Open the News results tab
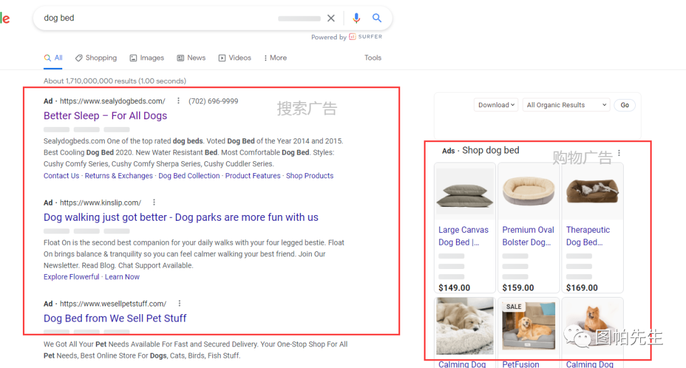686x368 pixels. pyautogui.click(x=191, y=58)
